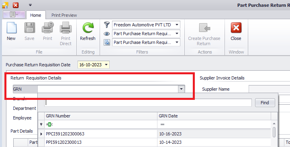The height and width of the screenshot is (147, 290).
Task: Click the equals filter icon under GRN Date
Action: [162, 125]
